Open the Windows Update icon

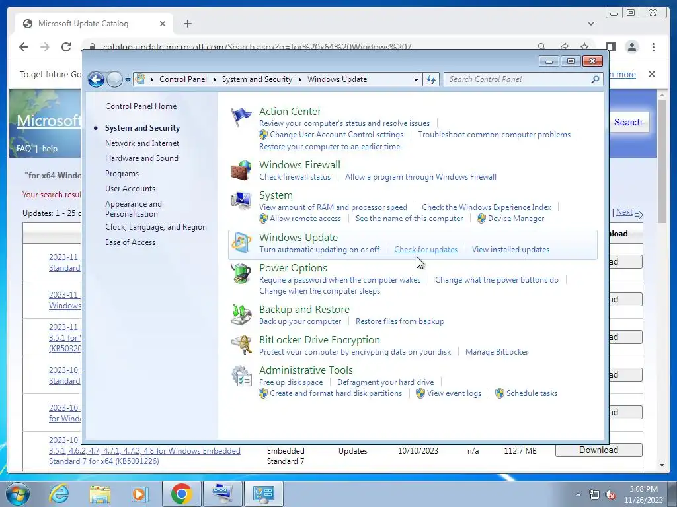point(241,243)
